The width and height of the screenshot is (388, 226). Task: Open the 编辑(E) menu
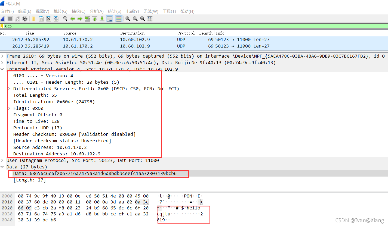(x=25, y=11)
